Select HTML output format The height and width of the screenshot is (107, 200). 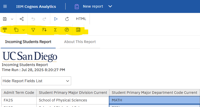pos(81,19)
